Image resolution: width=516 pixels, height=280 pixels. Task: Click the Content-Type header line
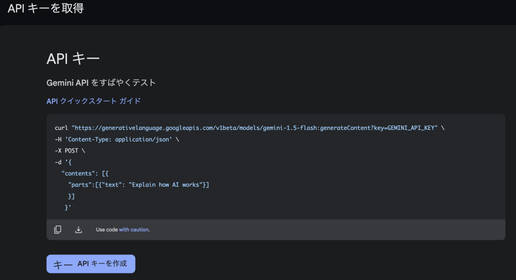click(117, 139)
